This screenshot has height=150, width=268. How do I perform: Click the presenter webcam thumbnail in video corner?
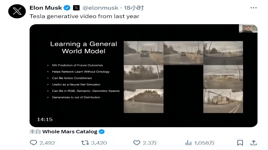(x=248, y=29)
